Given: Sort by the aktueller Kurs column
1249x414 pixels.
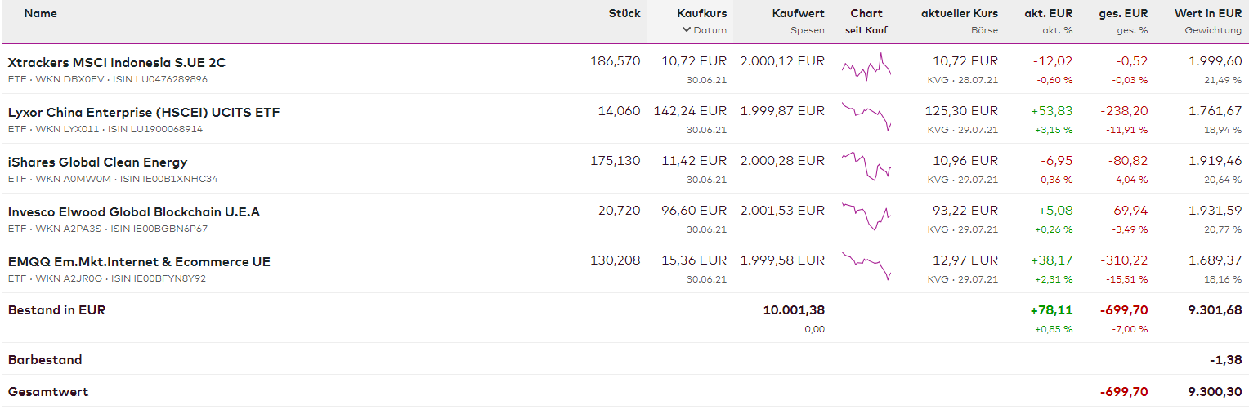Looking at the screenshot, I should point(959,13).
